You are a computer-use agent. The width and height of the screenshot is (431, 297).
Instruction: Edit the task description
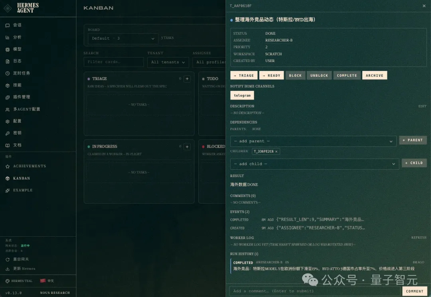click(422, 106)
